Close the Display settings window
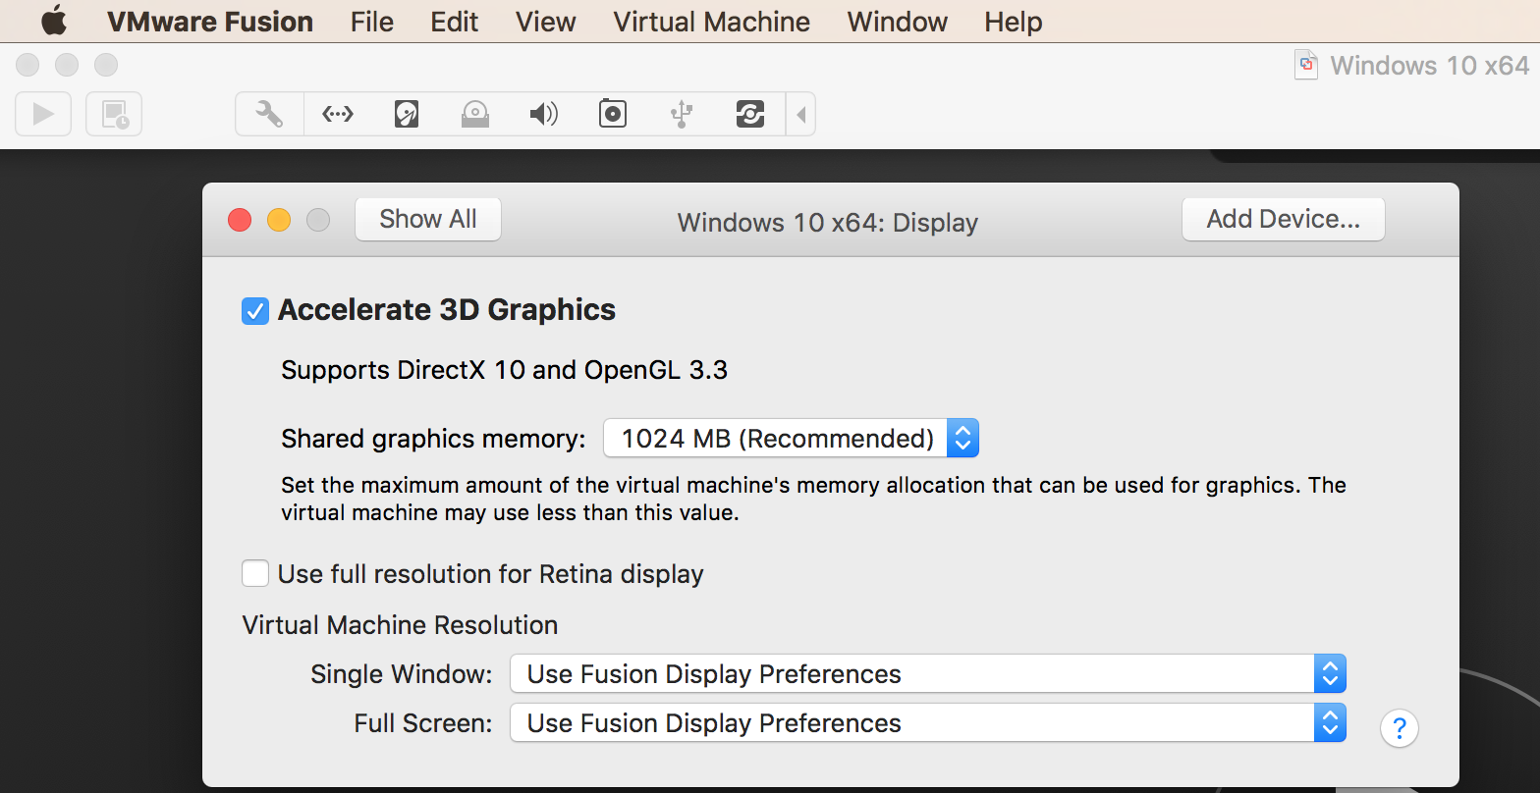The height and width of the screenshot is (793, 1540). (240, 220)
